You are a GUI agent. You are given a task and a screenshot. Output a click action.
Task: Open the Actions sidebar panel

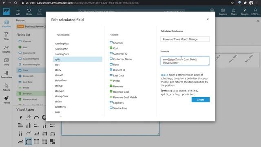coord(7,87)
